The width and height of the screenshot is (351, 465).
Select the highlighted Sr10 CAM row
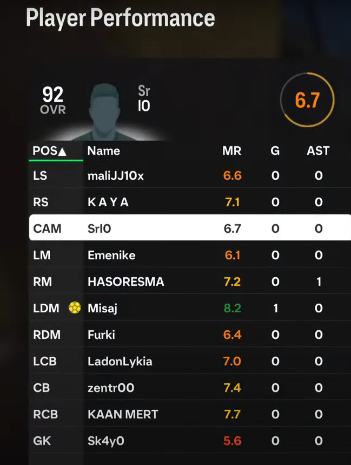point(190,228)
